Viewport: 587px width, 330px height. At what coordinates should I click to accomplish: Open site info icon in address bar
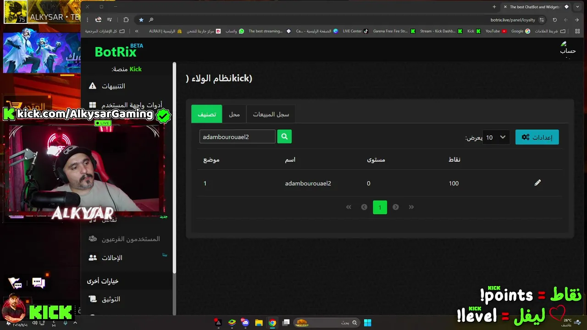click(542, 20)
